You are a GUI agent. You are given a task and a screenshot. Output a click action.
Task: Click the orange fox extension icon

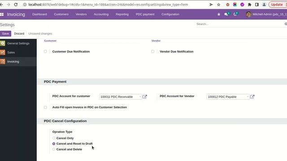(x=227, y=4)
